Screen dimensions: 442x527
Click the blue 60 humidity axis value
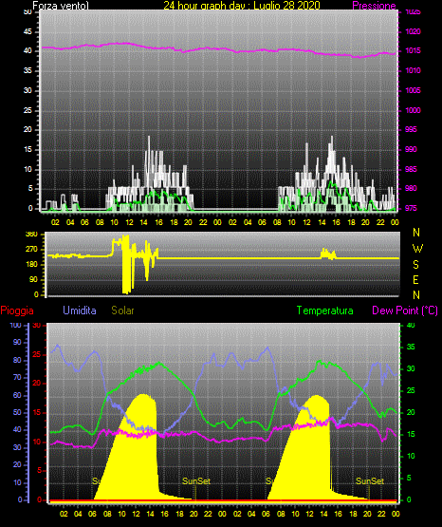pyautogui.click(x=17, y=395)
